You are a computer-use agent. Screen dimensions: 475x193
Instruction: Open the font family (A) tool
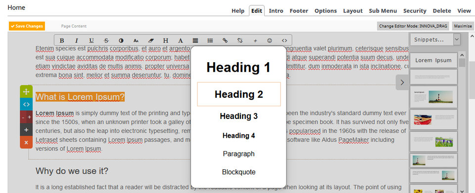181,40
